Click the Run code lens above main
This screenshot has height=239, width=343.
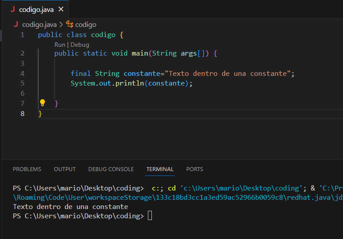point(60,45)
